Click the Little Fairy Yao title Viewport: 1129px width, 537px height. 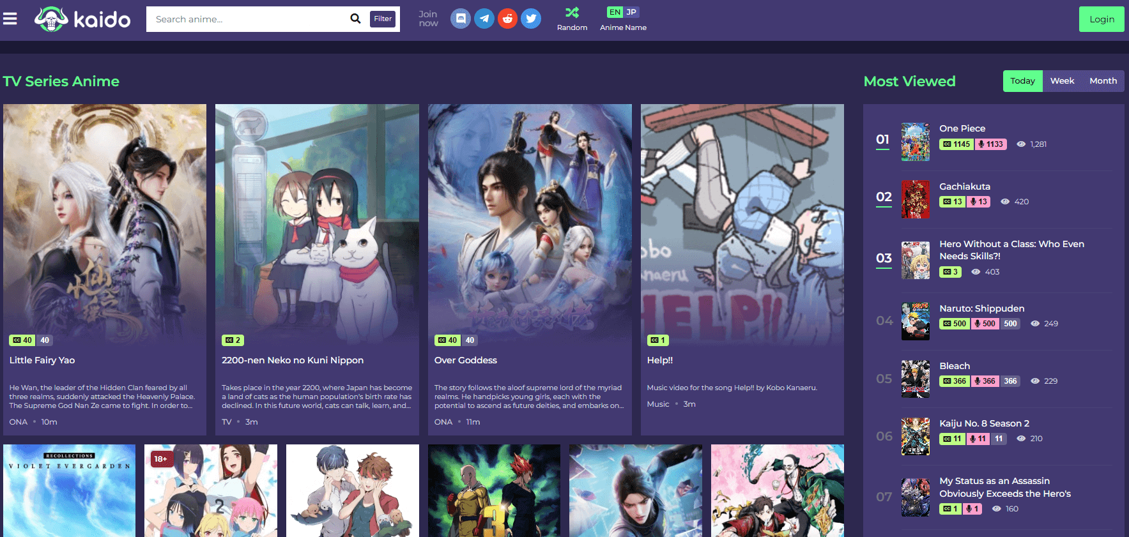(x=42, y=360)
